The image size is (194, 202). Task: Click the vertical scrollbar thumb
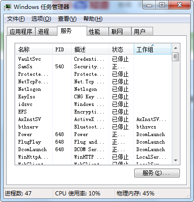[x=176, y=57]
